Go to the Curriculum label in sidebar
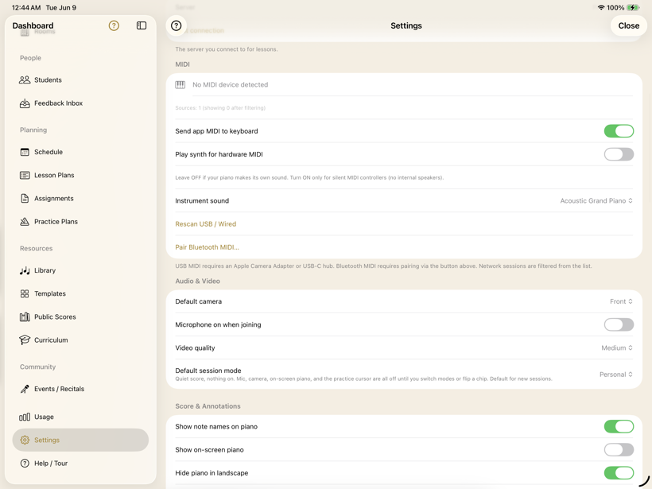Image resolution: width=652 pixels, height=489 pixels. click(51, 340)
